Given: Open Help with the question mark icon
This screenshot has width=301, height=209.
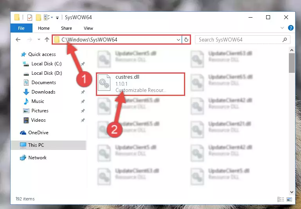Looking at the screenshot, I should [291, 28].
